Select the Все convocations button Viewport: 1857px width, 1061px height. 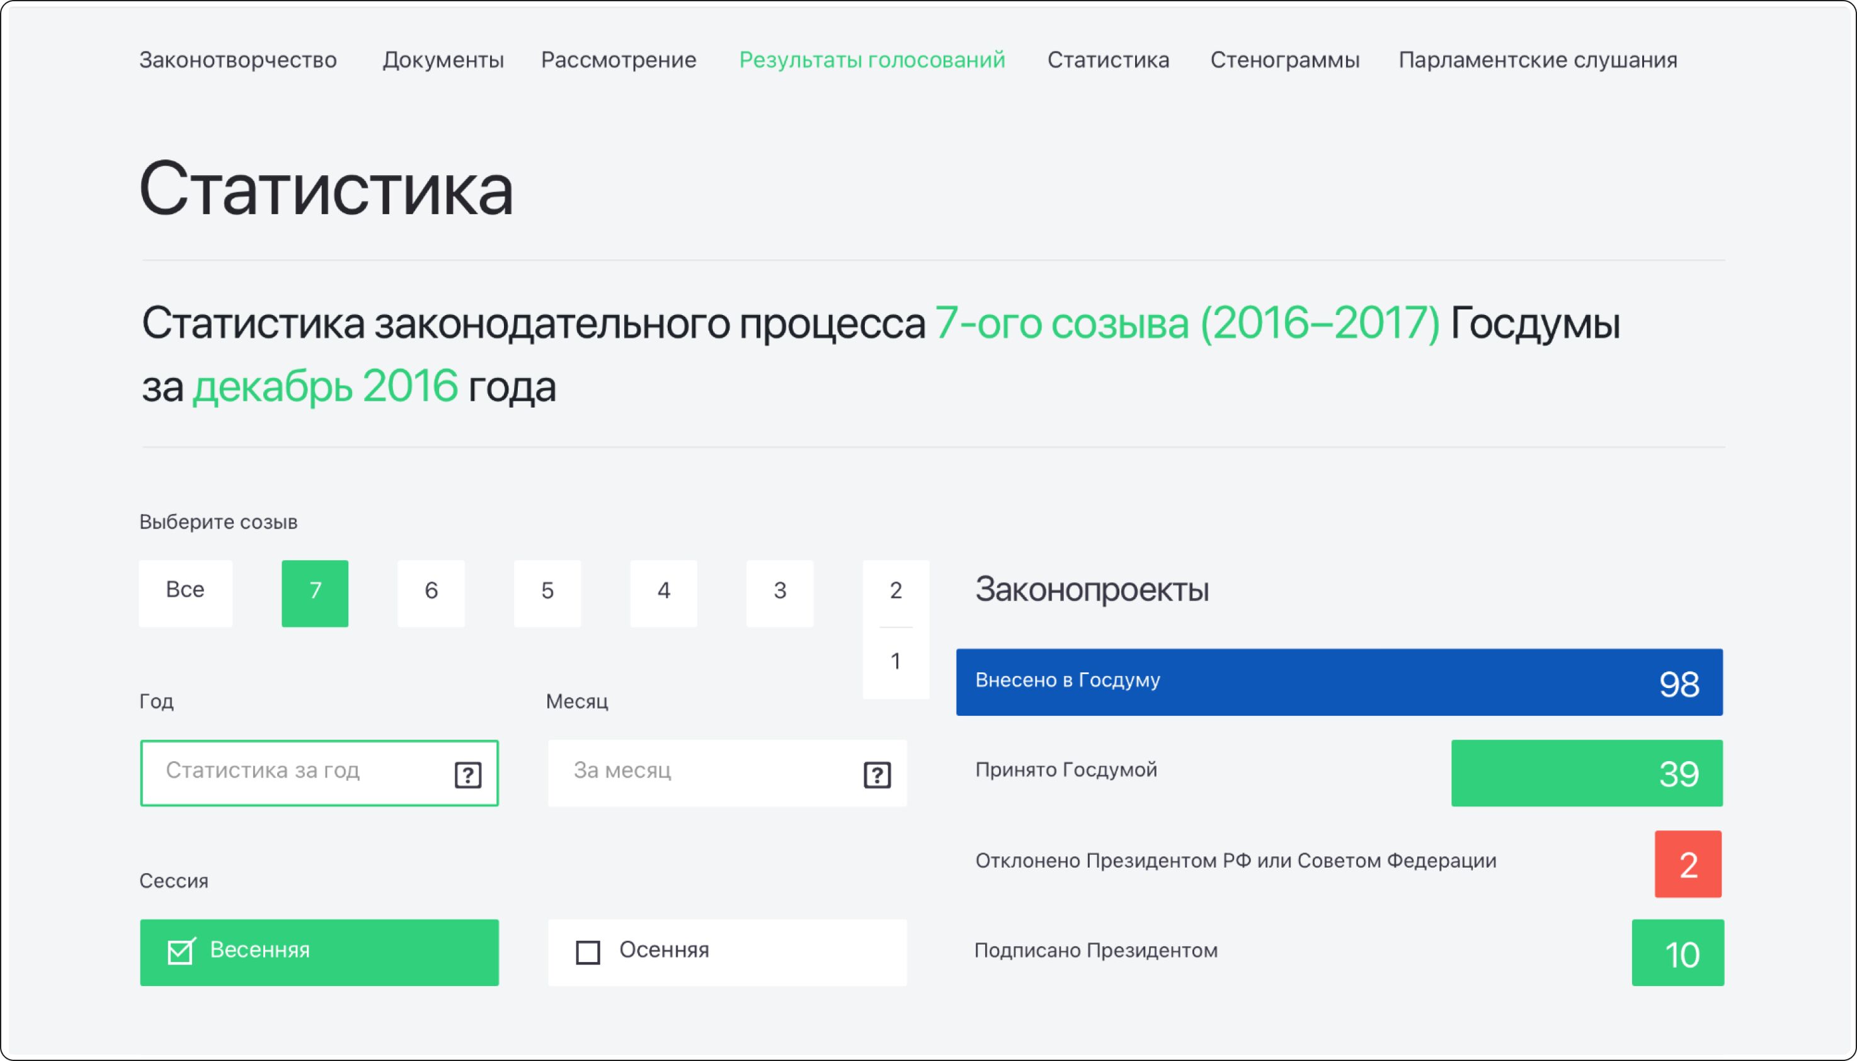coord(185,592)
